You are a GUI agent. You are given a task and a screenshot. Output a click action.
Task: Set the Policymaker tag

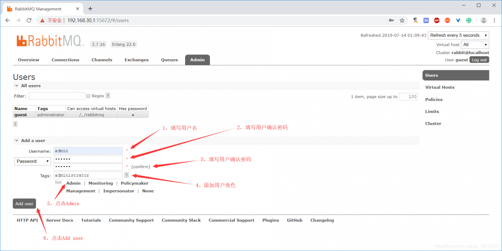coord(135,183)
